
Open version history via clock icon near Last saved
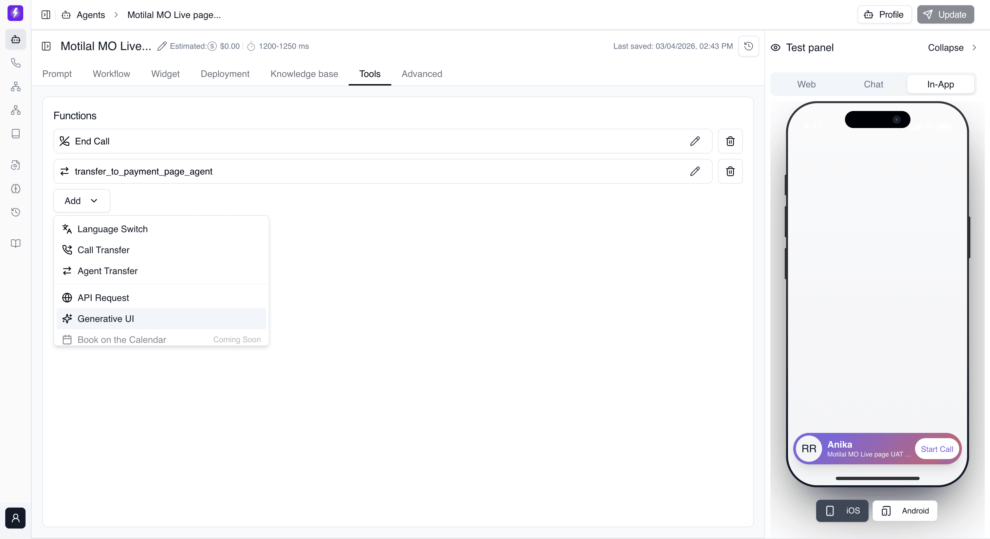pos(748,46)
